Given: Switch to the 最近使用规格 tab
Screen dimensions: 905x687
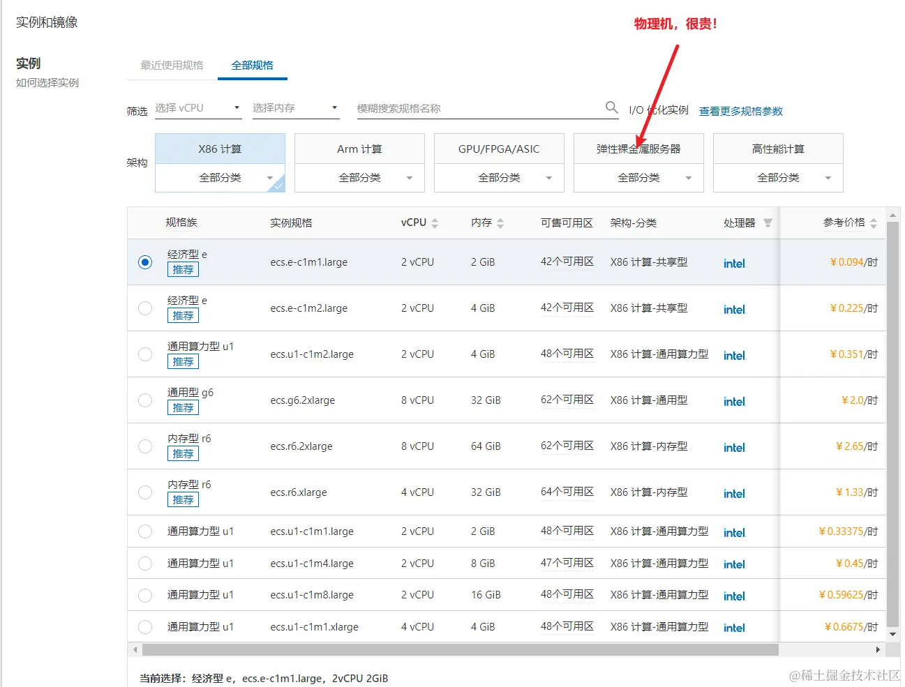Looking at the screenshot, I should coord(171,65).
